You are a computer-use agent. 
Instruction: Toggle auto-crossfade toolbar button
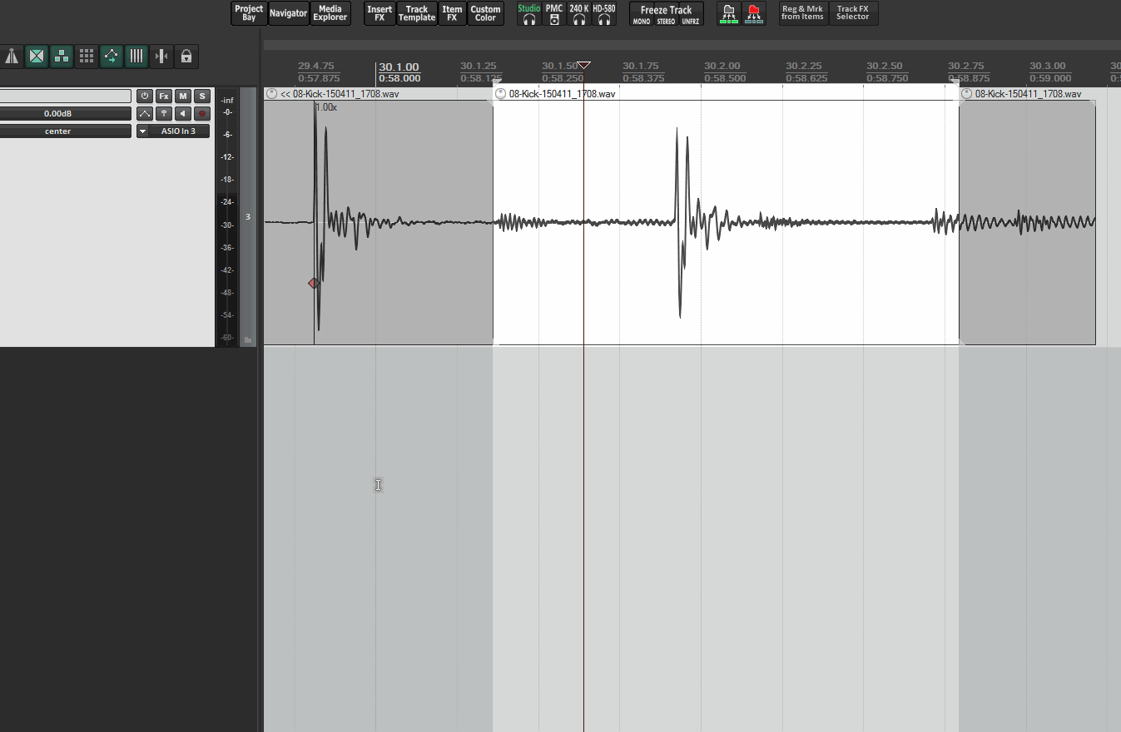coord(37,57)
